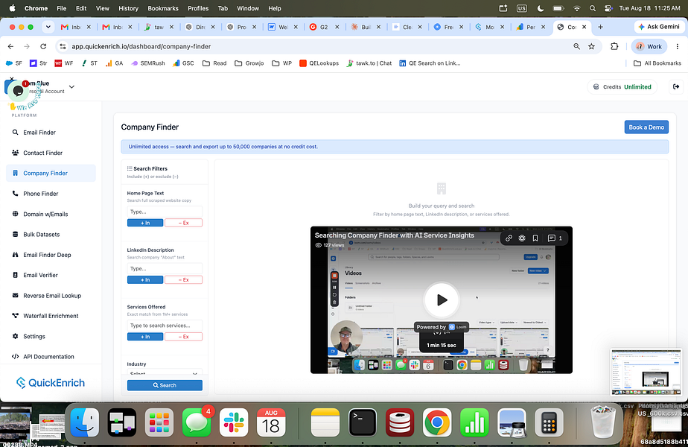Open Messages app in Dock
The height and width of the screenshot is (447, 688).
197,422
